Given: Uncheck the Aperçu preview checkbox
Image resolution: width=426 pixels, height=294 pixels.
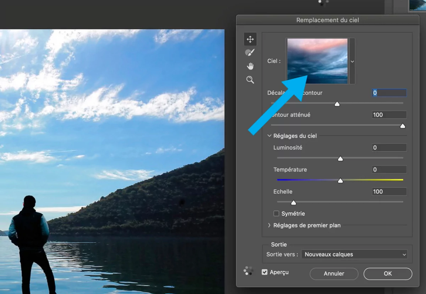Looking at the screenshot, I should [264, 272].
